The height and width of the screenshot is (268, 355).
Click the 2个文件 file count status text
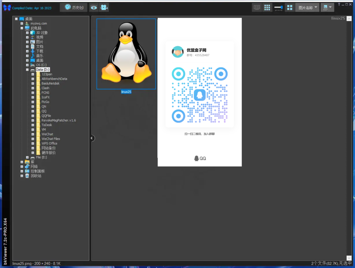tap(331, 263)
